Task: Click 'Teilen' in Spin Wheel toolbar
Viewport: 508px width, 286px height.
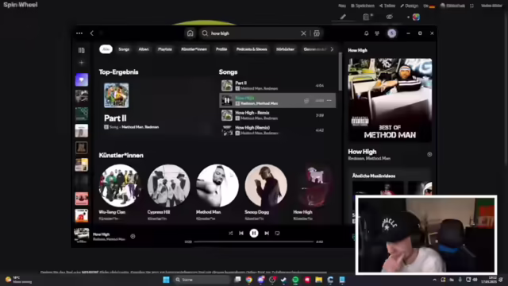Action: tap(387, 6)
